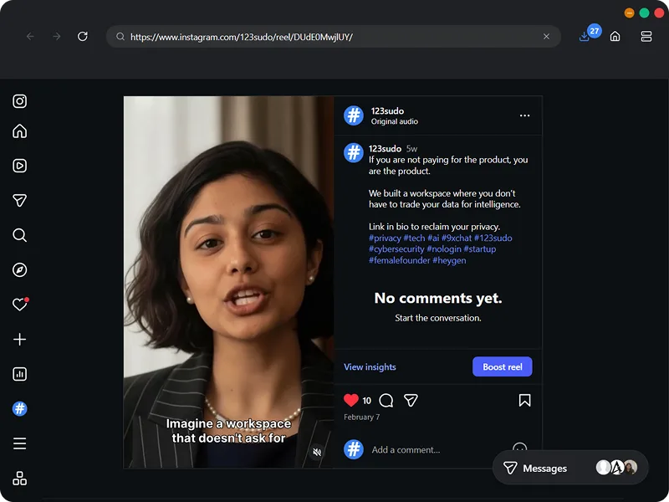Unlike the reel by clicking the heart
The width and height of the screenshot is (669, 502).
click(x=352, y=400)
